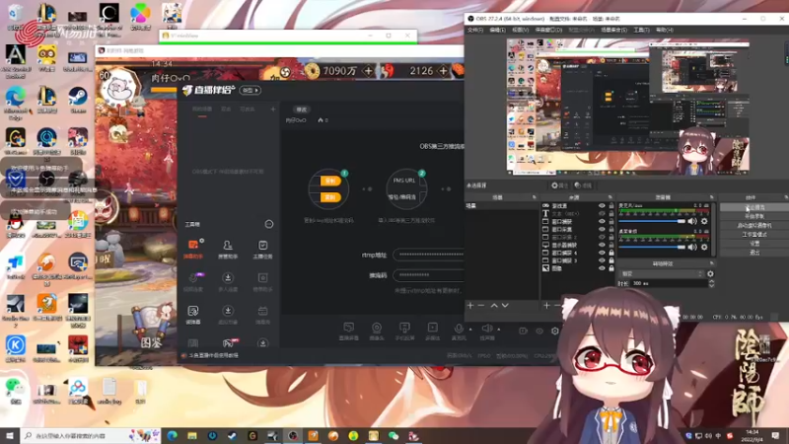Image resolution: width=789 pixels, height=444 pixels.
Task: Move scene down with arrow icon
Action: 505,306
